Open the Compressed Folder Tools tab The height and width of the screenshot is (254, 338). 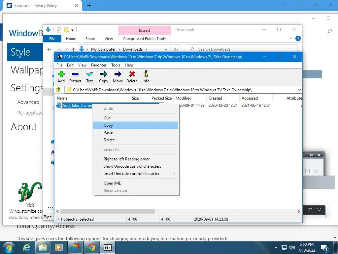tap(145, 39)
